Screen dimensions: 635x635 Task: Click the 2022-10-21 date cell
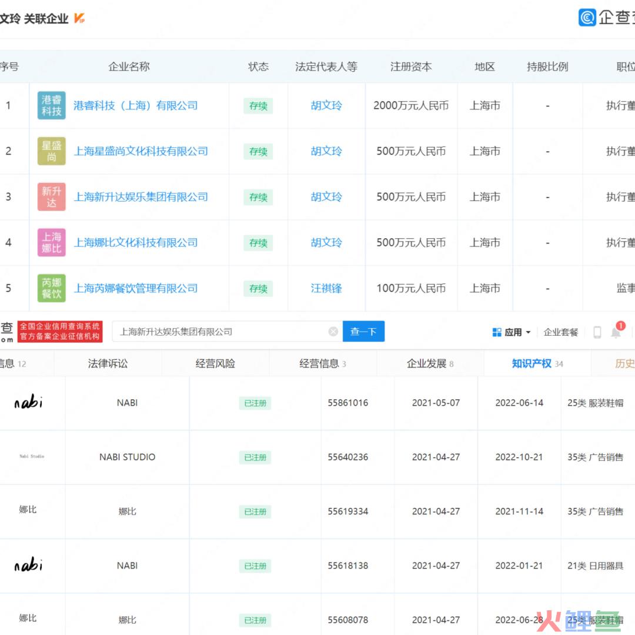point(519,457)
